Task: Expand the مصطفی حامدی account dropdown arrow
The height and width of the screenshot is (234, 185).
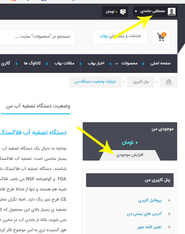Action: (136, 11)
